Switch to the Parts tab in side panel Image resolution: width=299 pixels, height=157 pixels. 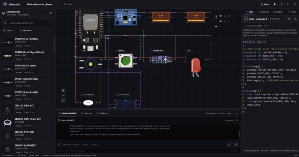(x=292, y=12)
